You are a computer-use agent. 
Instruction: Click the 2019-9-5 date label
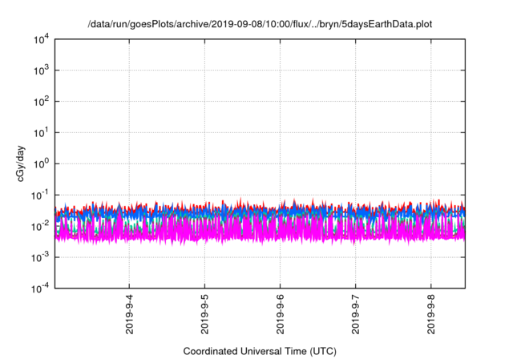(205, 314)
